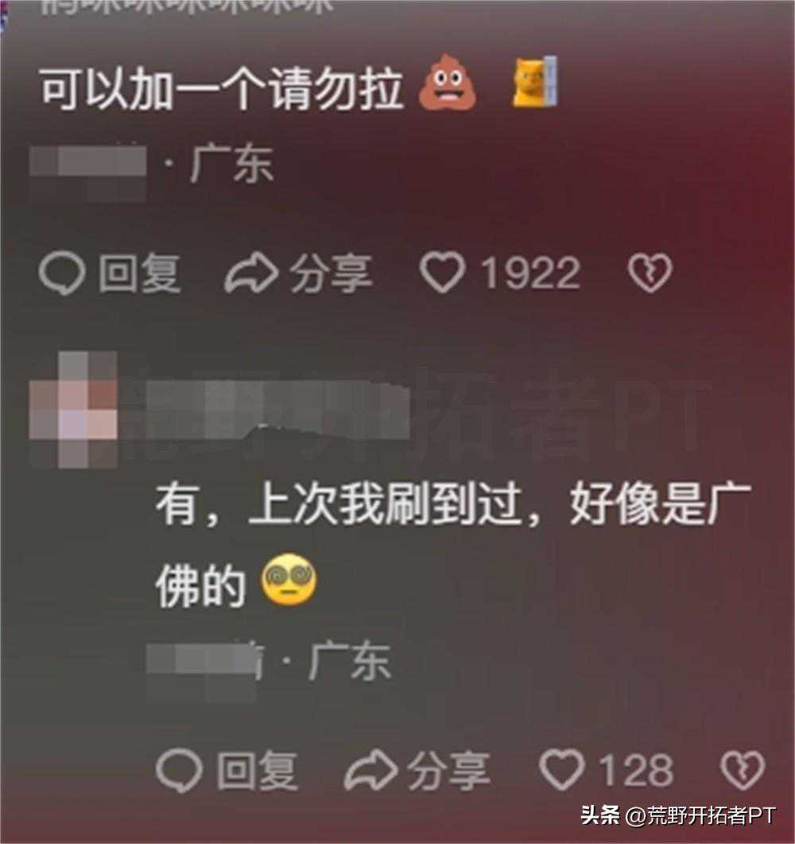The width and height of the screenshot is (795, 844).
Task: Tap the 分享 text under the second comment
Action: 449,770
